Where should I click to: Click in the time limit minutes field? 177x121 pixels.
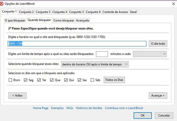102,54
